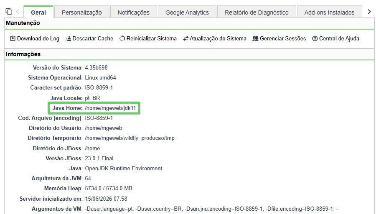This screenshot has width=376, height=214.
Task: Click the Gerenciar Sessões users icon
Action: pos(255,38)
